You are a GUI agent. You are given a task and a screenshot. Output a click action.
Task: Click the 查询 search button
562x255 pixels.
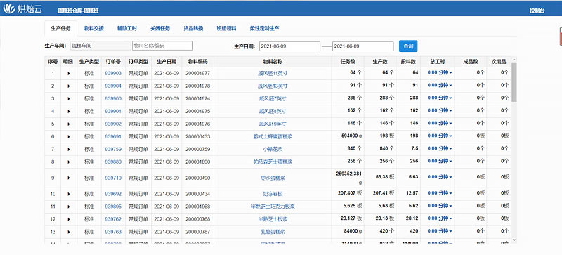[x=408, y=46]
